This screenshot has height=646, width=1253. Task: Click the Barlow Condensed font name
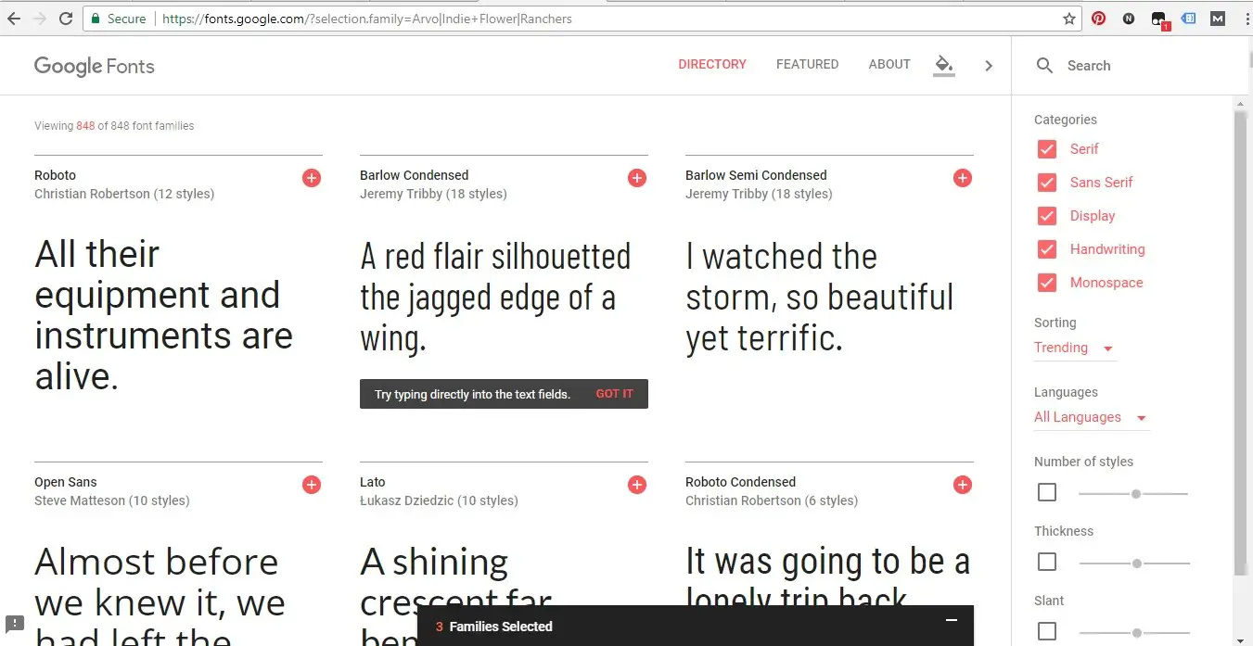[414, 175]
